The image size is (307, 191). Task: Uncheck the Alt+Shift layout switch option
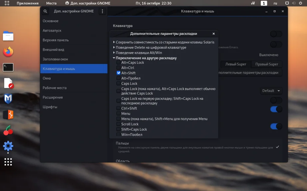coord(119,73)
